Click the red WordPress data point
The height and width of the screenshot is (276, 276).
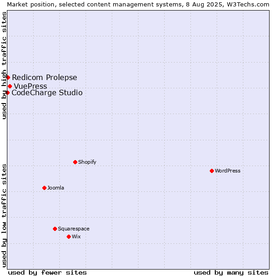[x=212, y=171]
